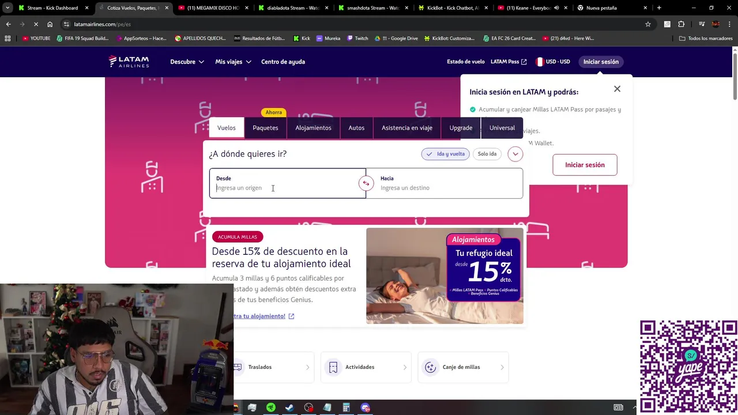Open the YOUTUBE bookmark

36,38
